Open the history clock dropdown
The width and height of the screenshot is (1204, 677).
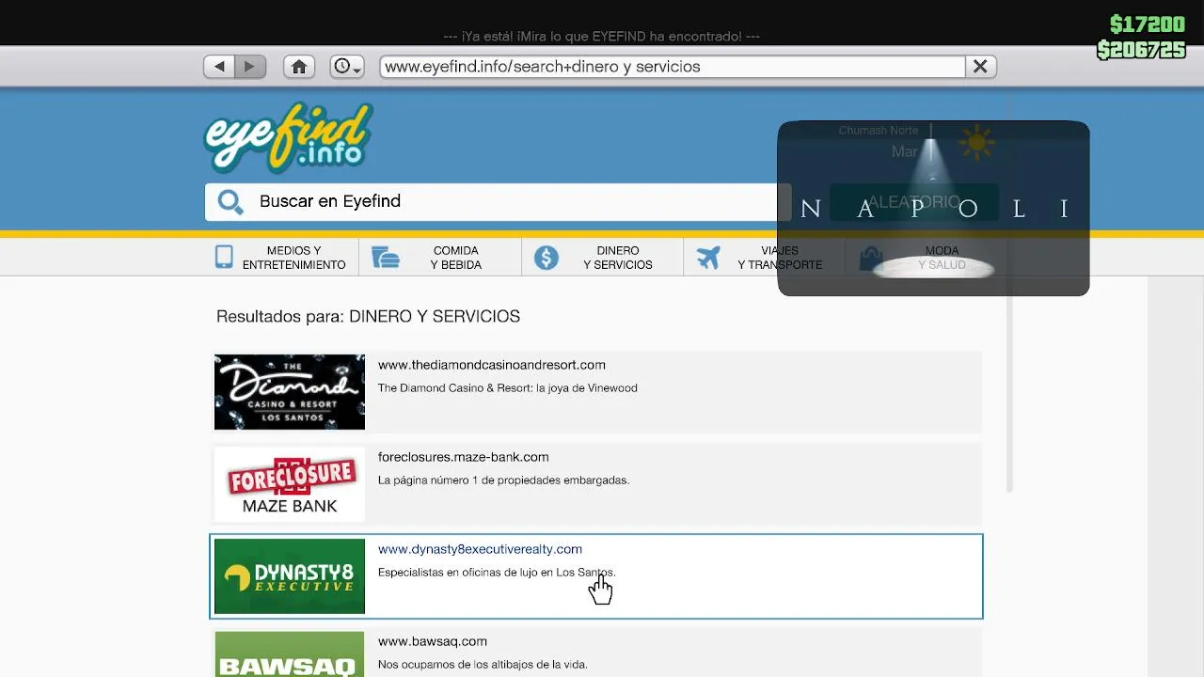347,67
